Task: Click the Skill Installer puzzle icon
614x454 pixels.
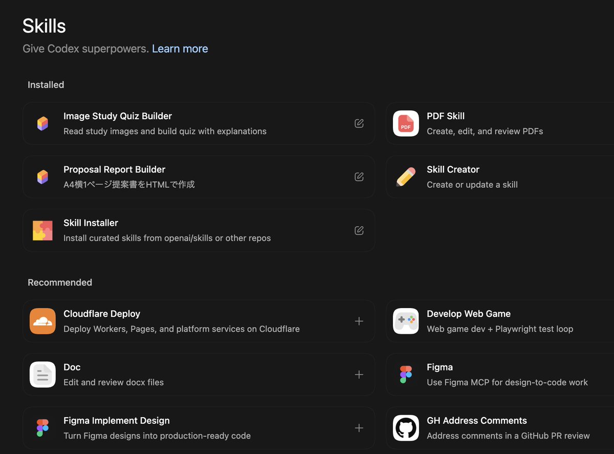Action: tap(42, 230)
